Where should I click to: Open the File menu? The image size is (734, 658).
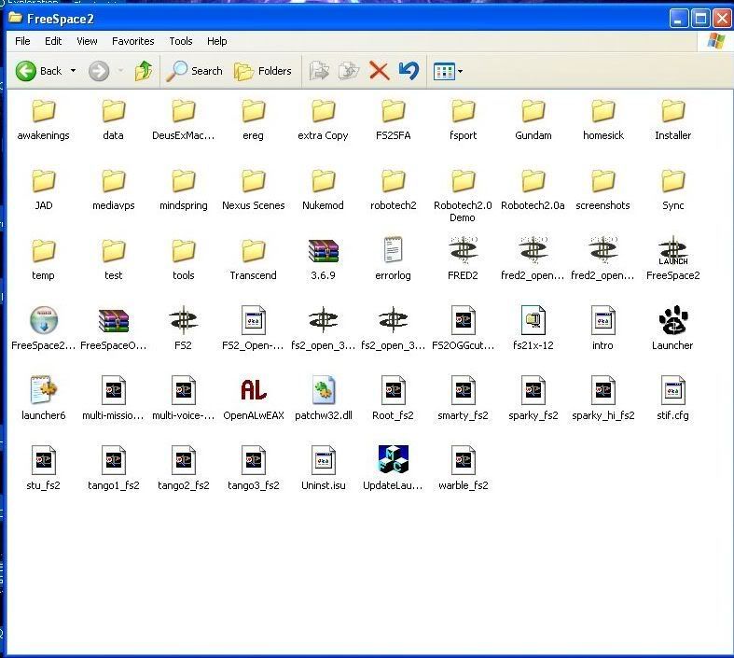coord(22,41)
